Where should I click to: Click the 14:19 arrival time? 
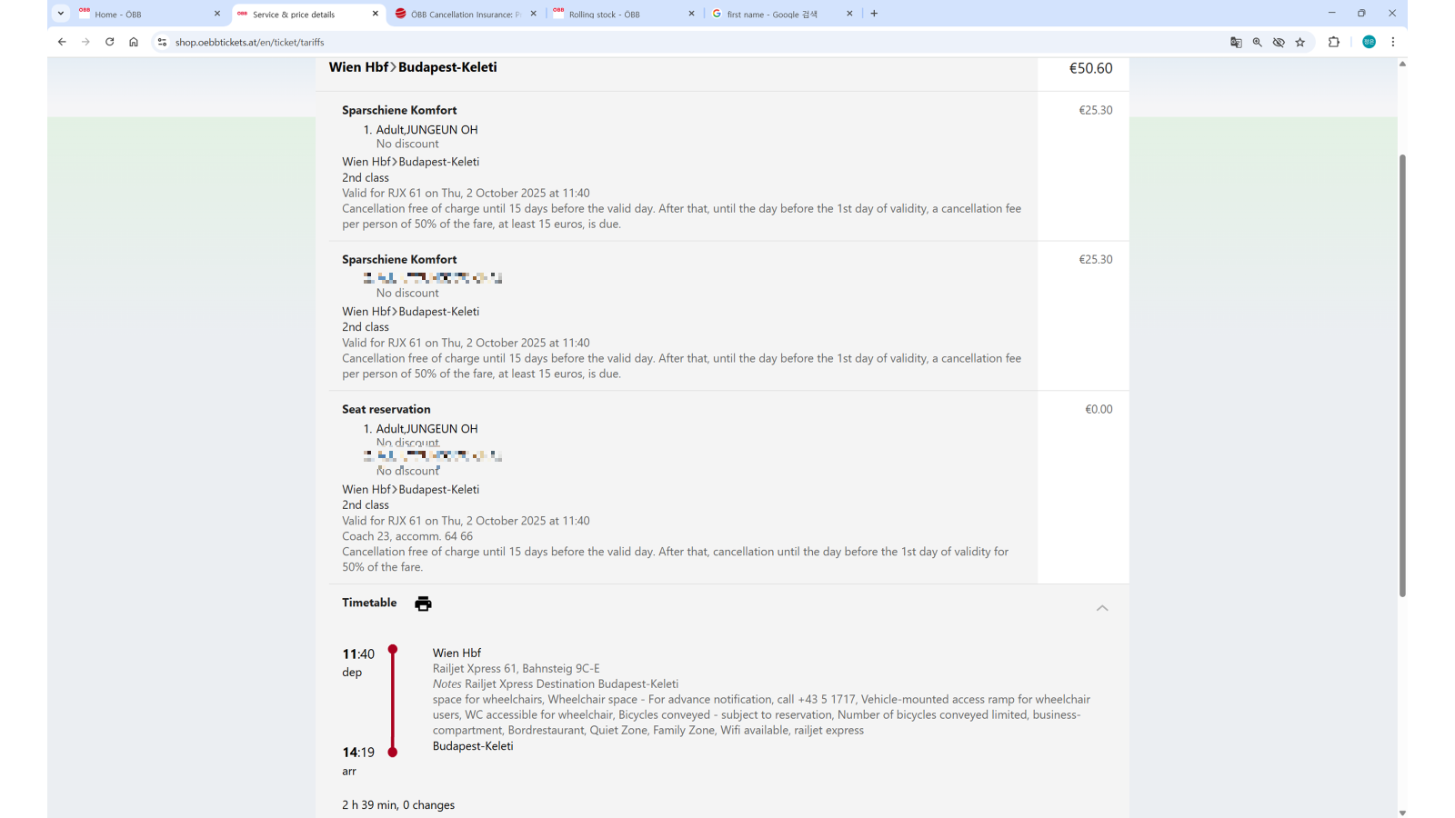358,753
